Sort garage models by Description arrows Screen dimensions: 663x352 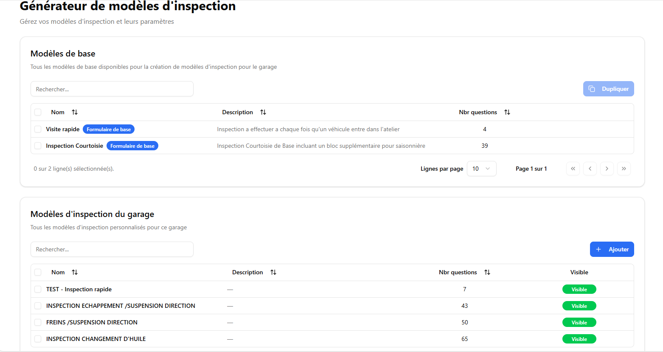click(x=273, y=272)
